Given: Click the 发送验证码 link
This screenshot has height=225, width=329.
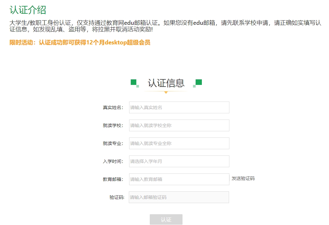Looking at the screenshot, I should point(243,178).
